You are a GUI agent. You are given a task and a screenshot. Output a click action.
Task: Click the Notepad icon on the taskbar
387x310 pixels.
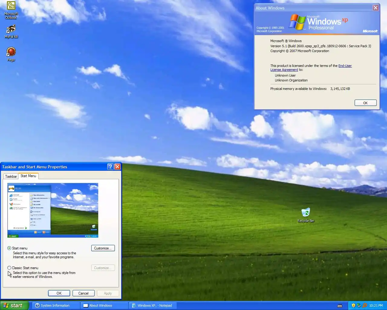[x=134, y=305]
